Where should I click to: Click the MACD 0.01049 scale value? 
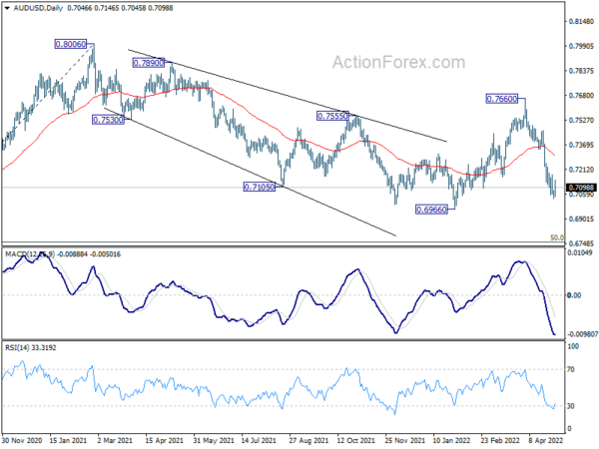[x=580, y=252]
